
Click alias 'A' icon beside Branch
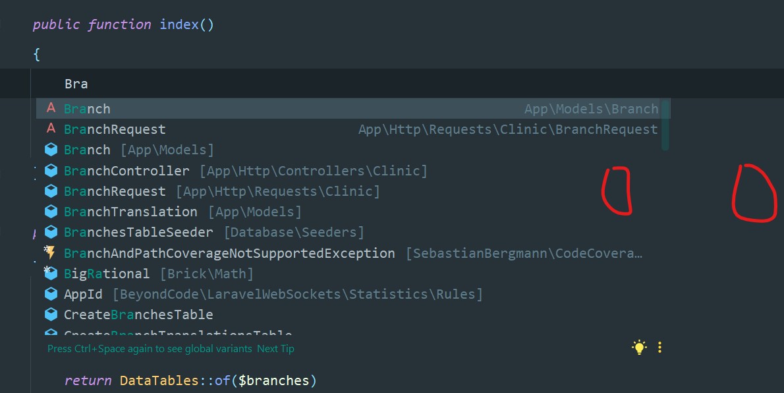point(51,108)
